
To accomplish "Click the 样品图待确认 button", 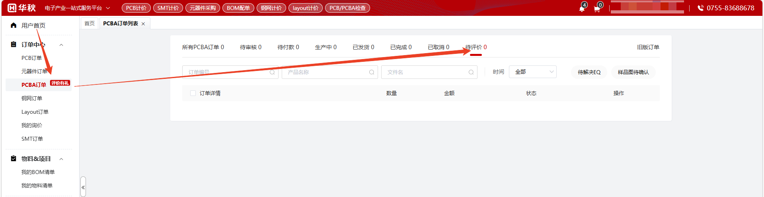I will click(x=633, y=72).
